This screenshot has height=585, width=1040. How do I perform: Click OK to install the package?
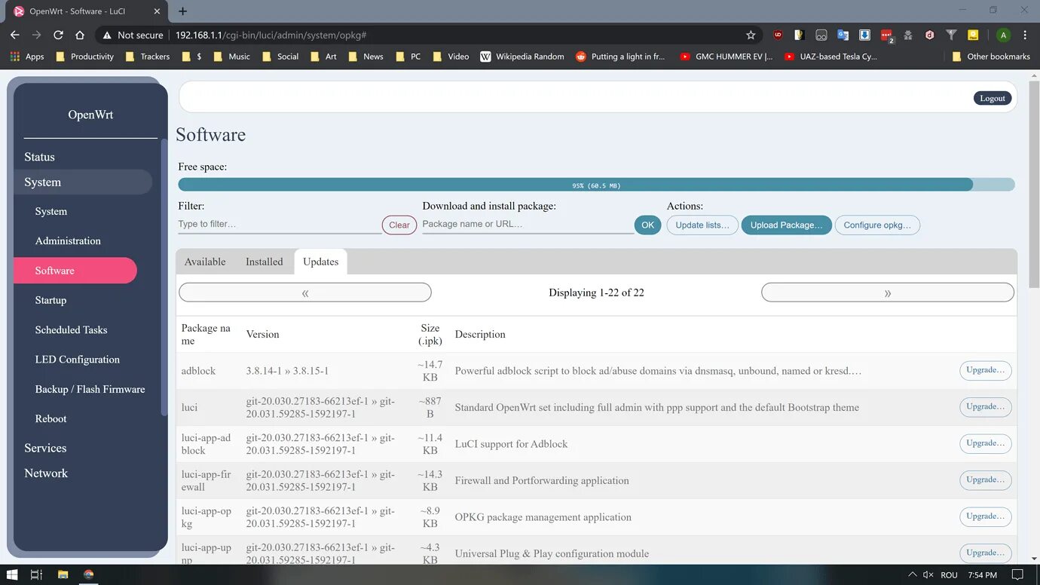click(x=647, y=225)
